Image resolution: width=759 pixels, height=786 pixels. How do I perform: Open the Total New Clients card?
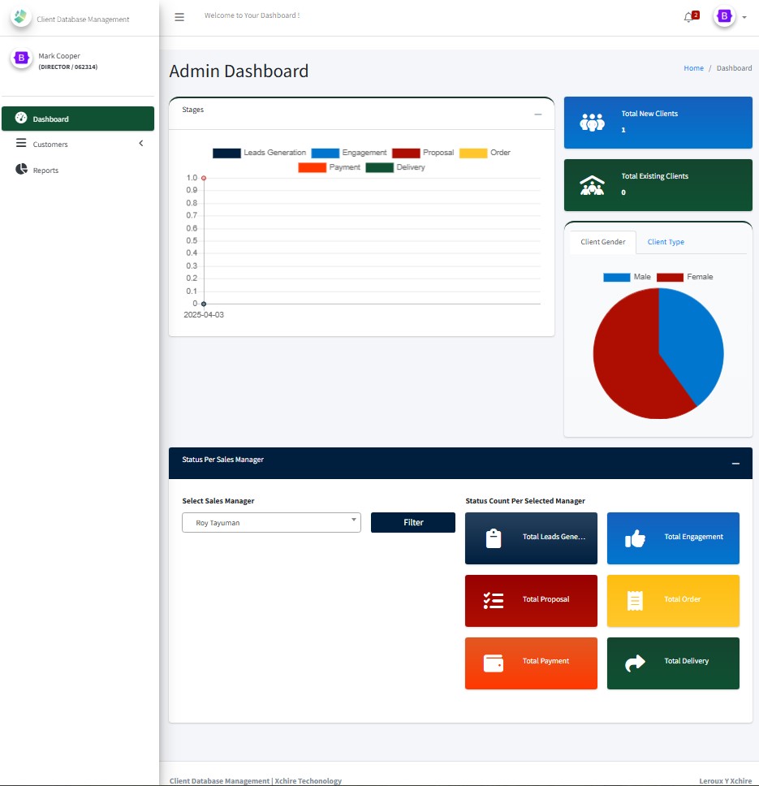pyautogui.click(x=658, y=123)
